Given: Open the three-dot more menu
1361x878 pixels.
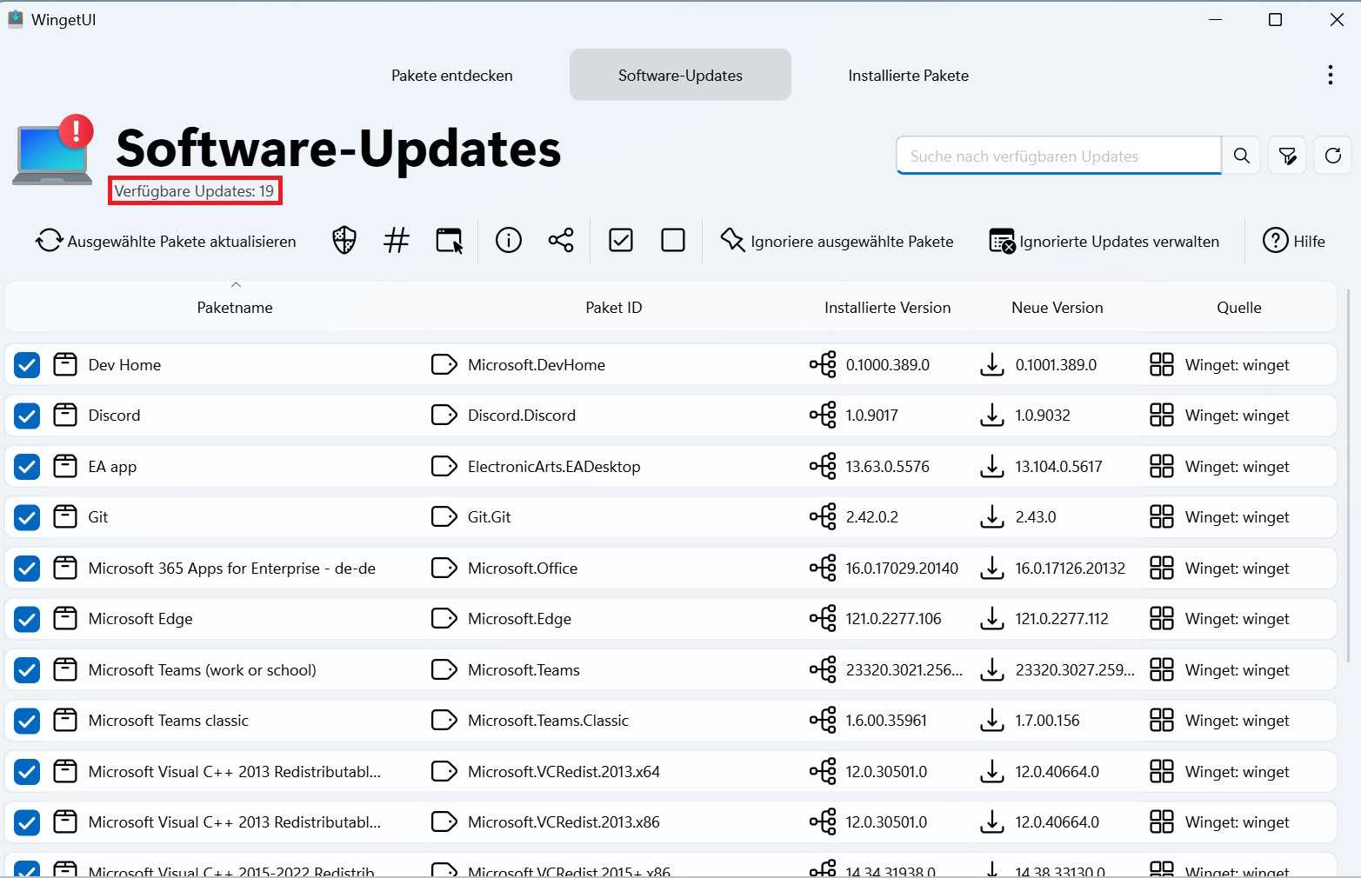Looking at the screenshot, I should pyautogui.click(x=1331, y=75).
